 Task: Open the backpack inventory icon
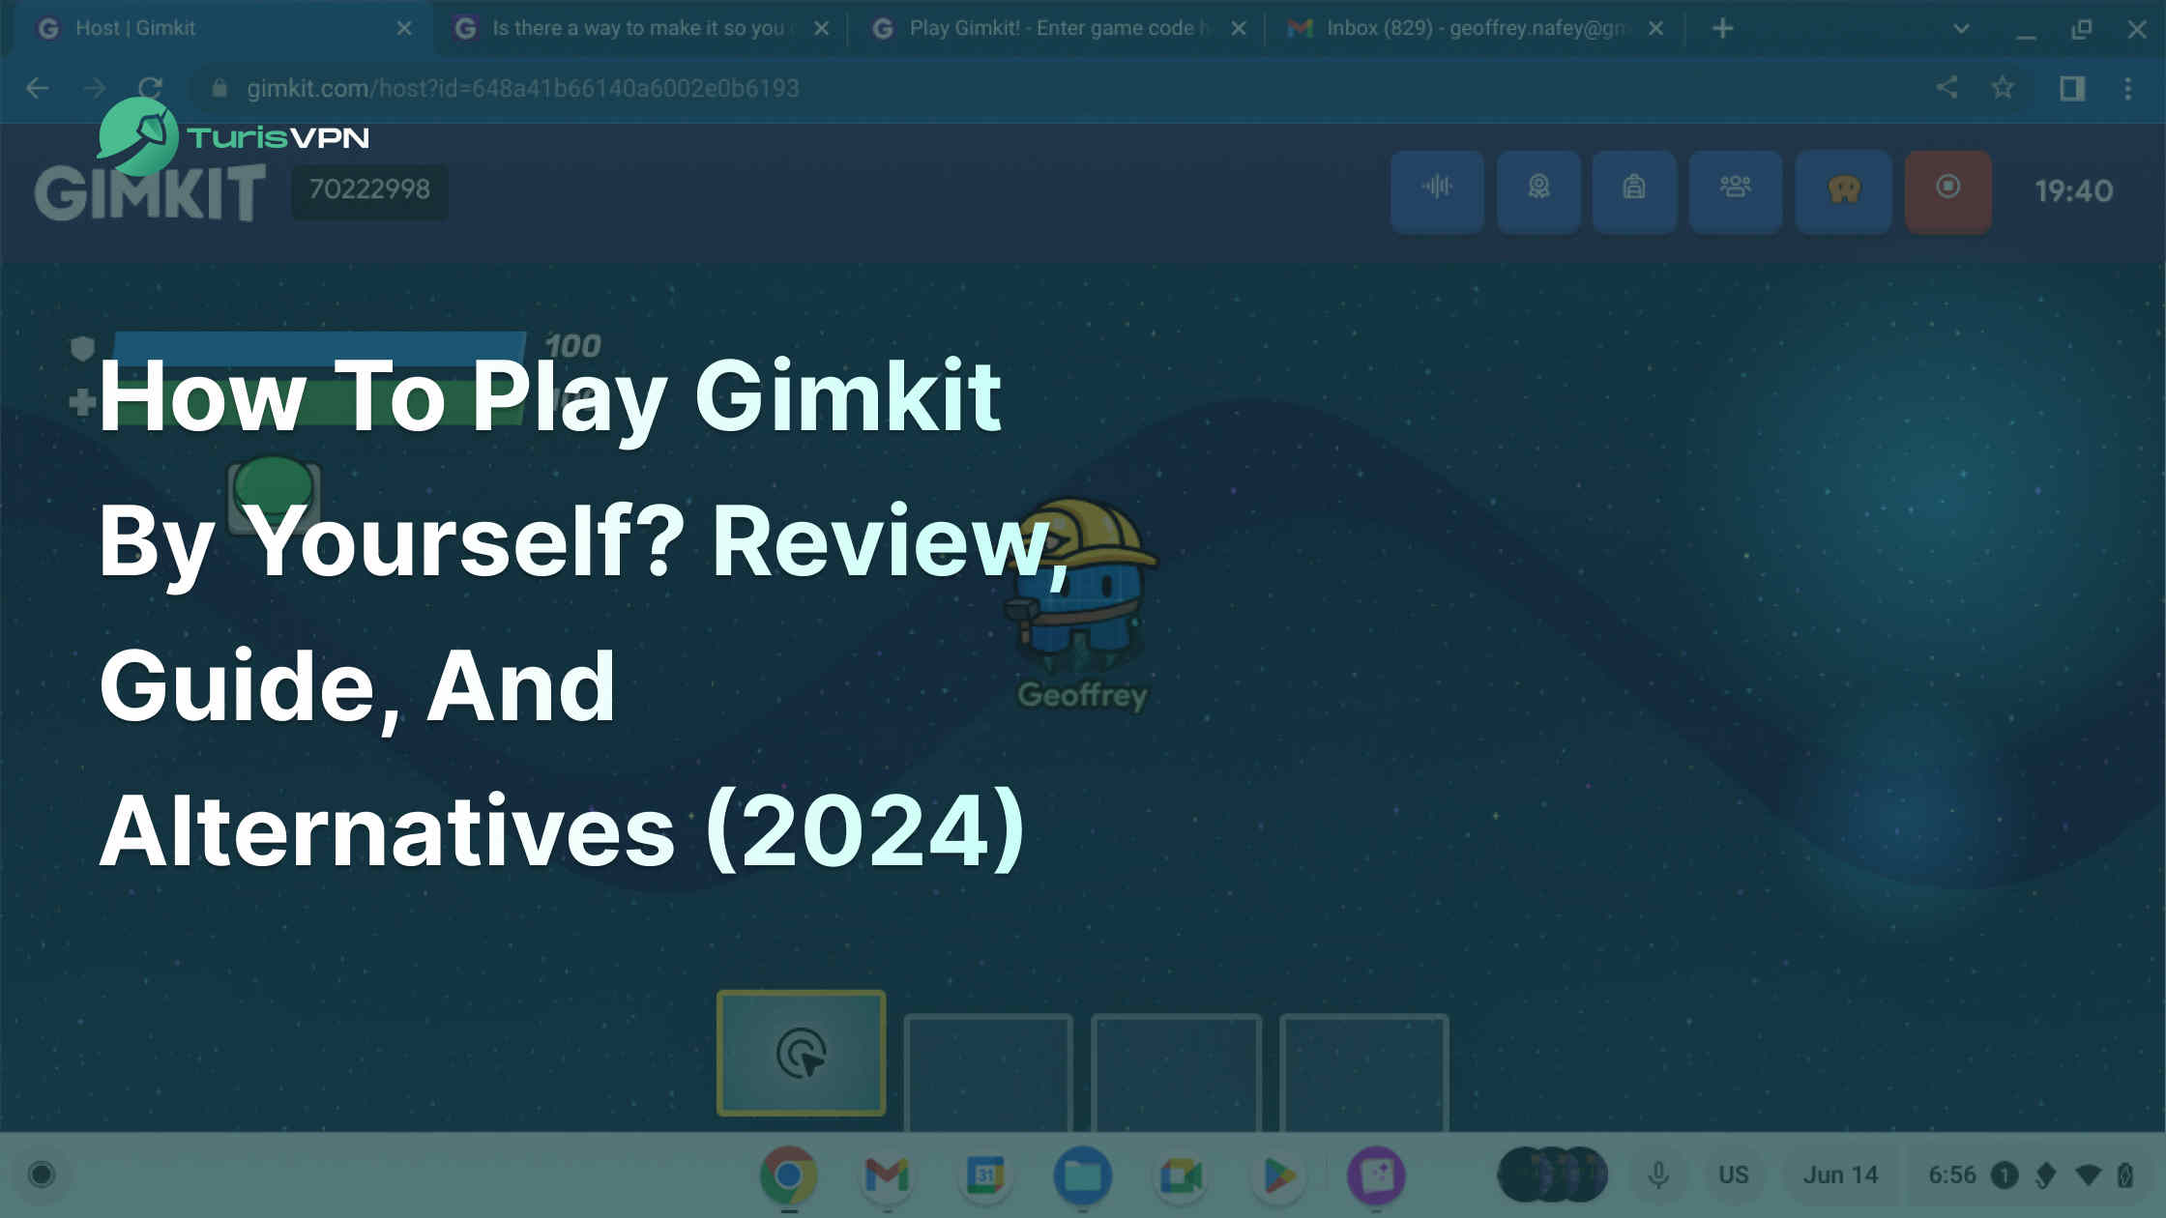pyautogui.click(x=1634, y=191)
